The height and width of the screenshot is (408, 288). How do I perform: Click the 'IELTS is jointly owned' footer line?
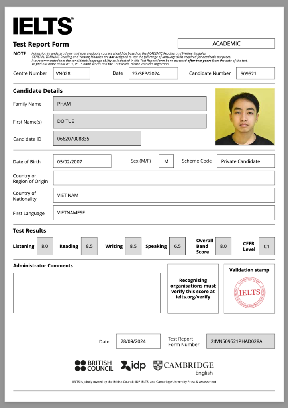pyautogui.click(x=144, y=381)
